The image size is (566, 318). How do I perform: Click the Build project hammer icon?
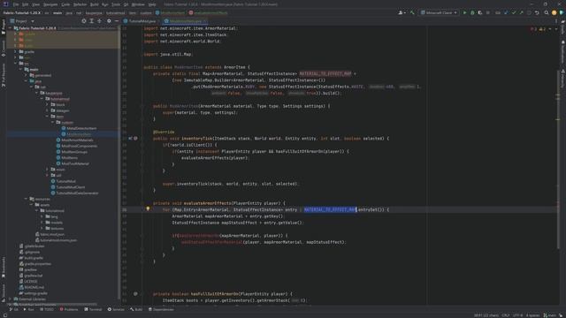[x=412, y=12]
